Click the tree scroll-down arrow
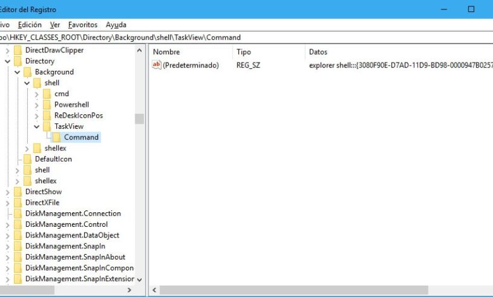493x297 pixels. [x=139, y=279]
